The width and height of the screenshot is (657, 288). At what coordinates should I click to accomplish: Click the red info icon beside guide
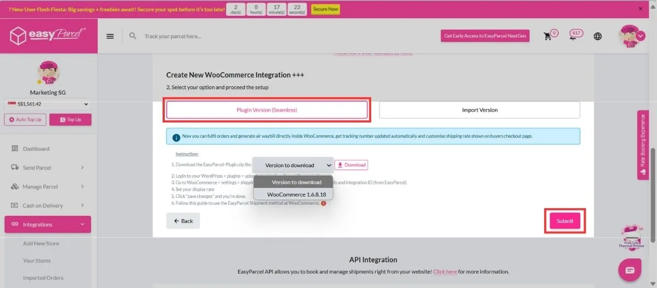tap(324, 203)
